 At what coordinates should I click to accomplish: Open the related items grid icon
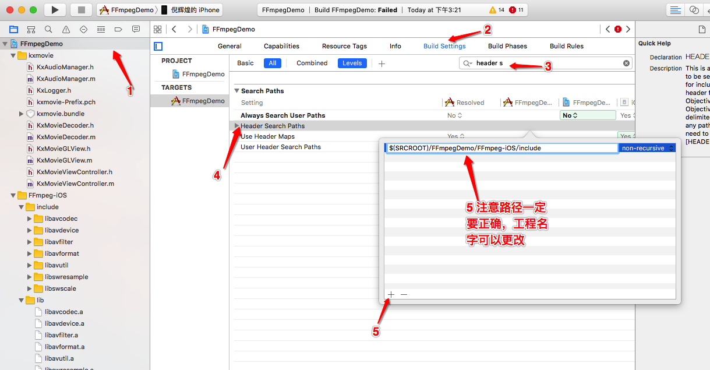[157, 29]
